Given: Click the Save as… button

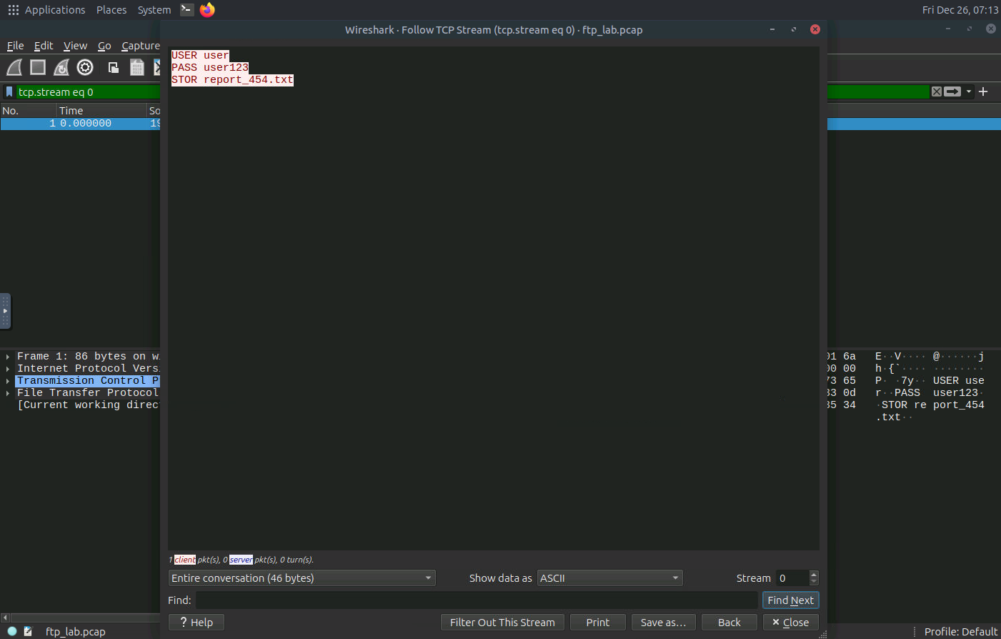Looking at the screenshot, I should pos(663,622).
